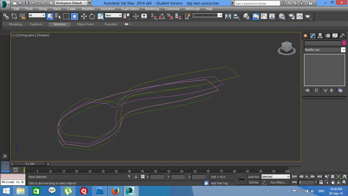Click the Play Animation button
Screen dimensions: 348x196
tap(307, 177)
